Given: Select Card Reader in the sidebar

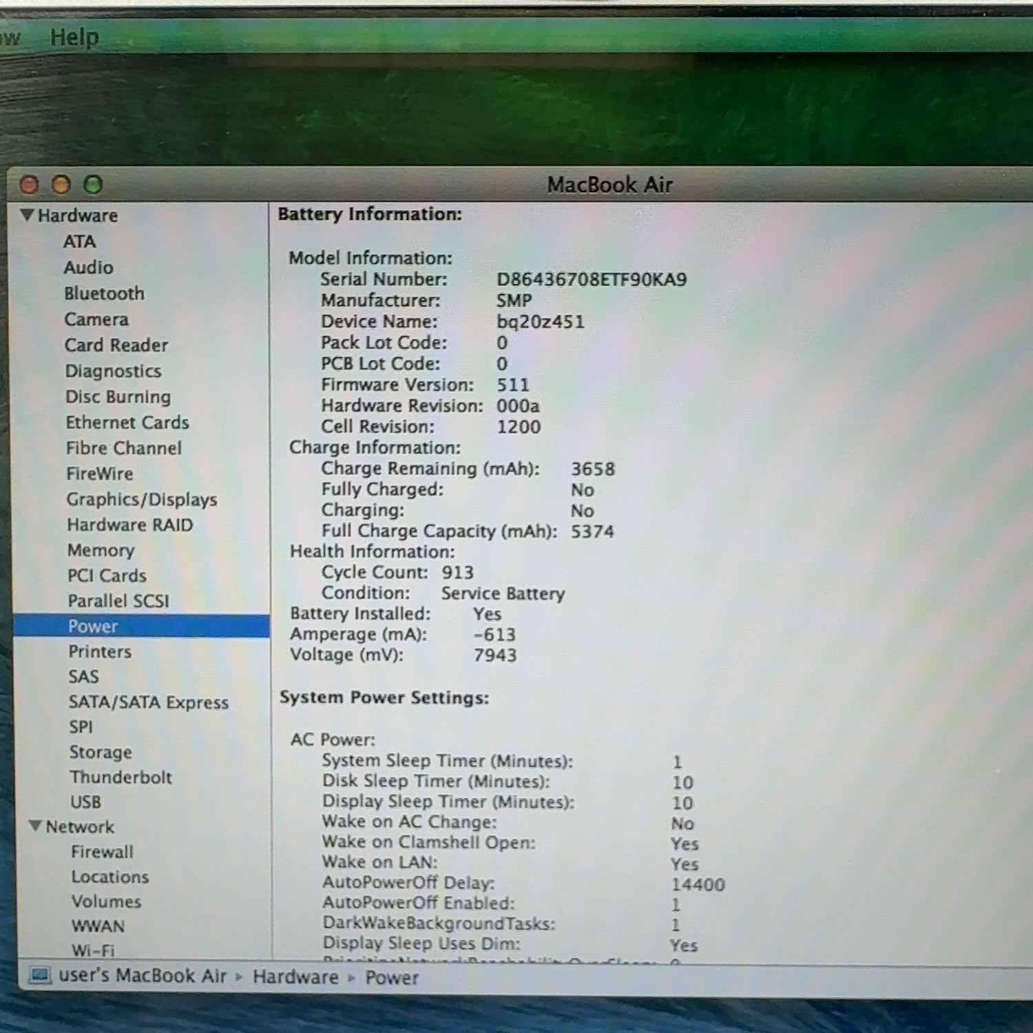Looking at the screenshot, I should (116, 345).
